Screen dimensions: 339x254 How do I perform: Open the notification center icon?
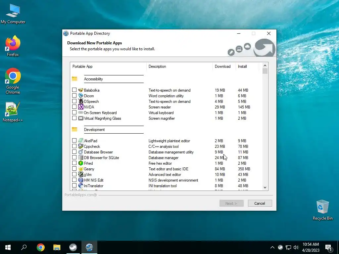(328, 247)
